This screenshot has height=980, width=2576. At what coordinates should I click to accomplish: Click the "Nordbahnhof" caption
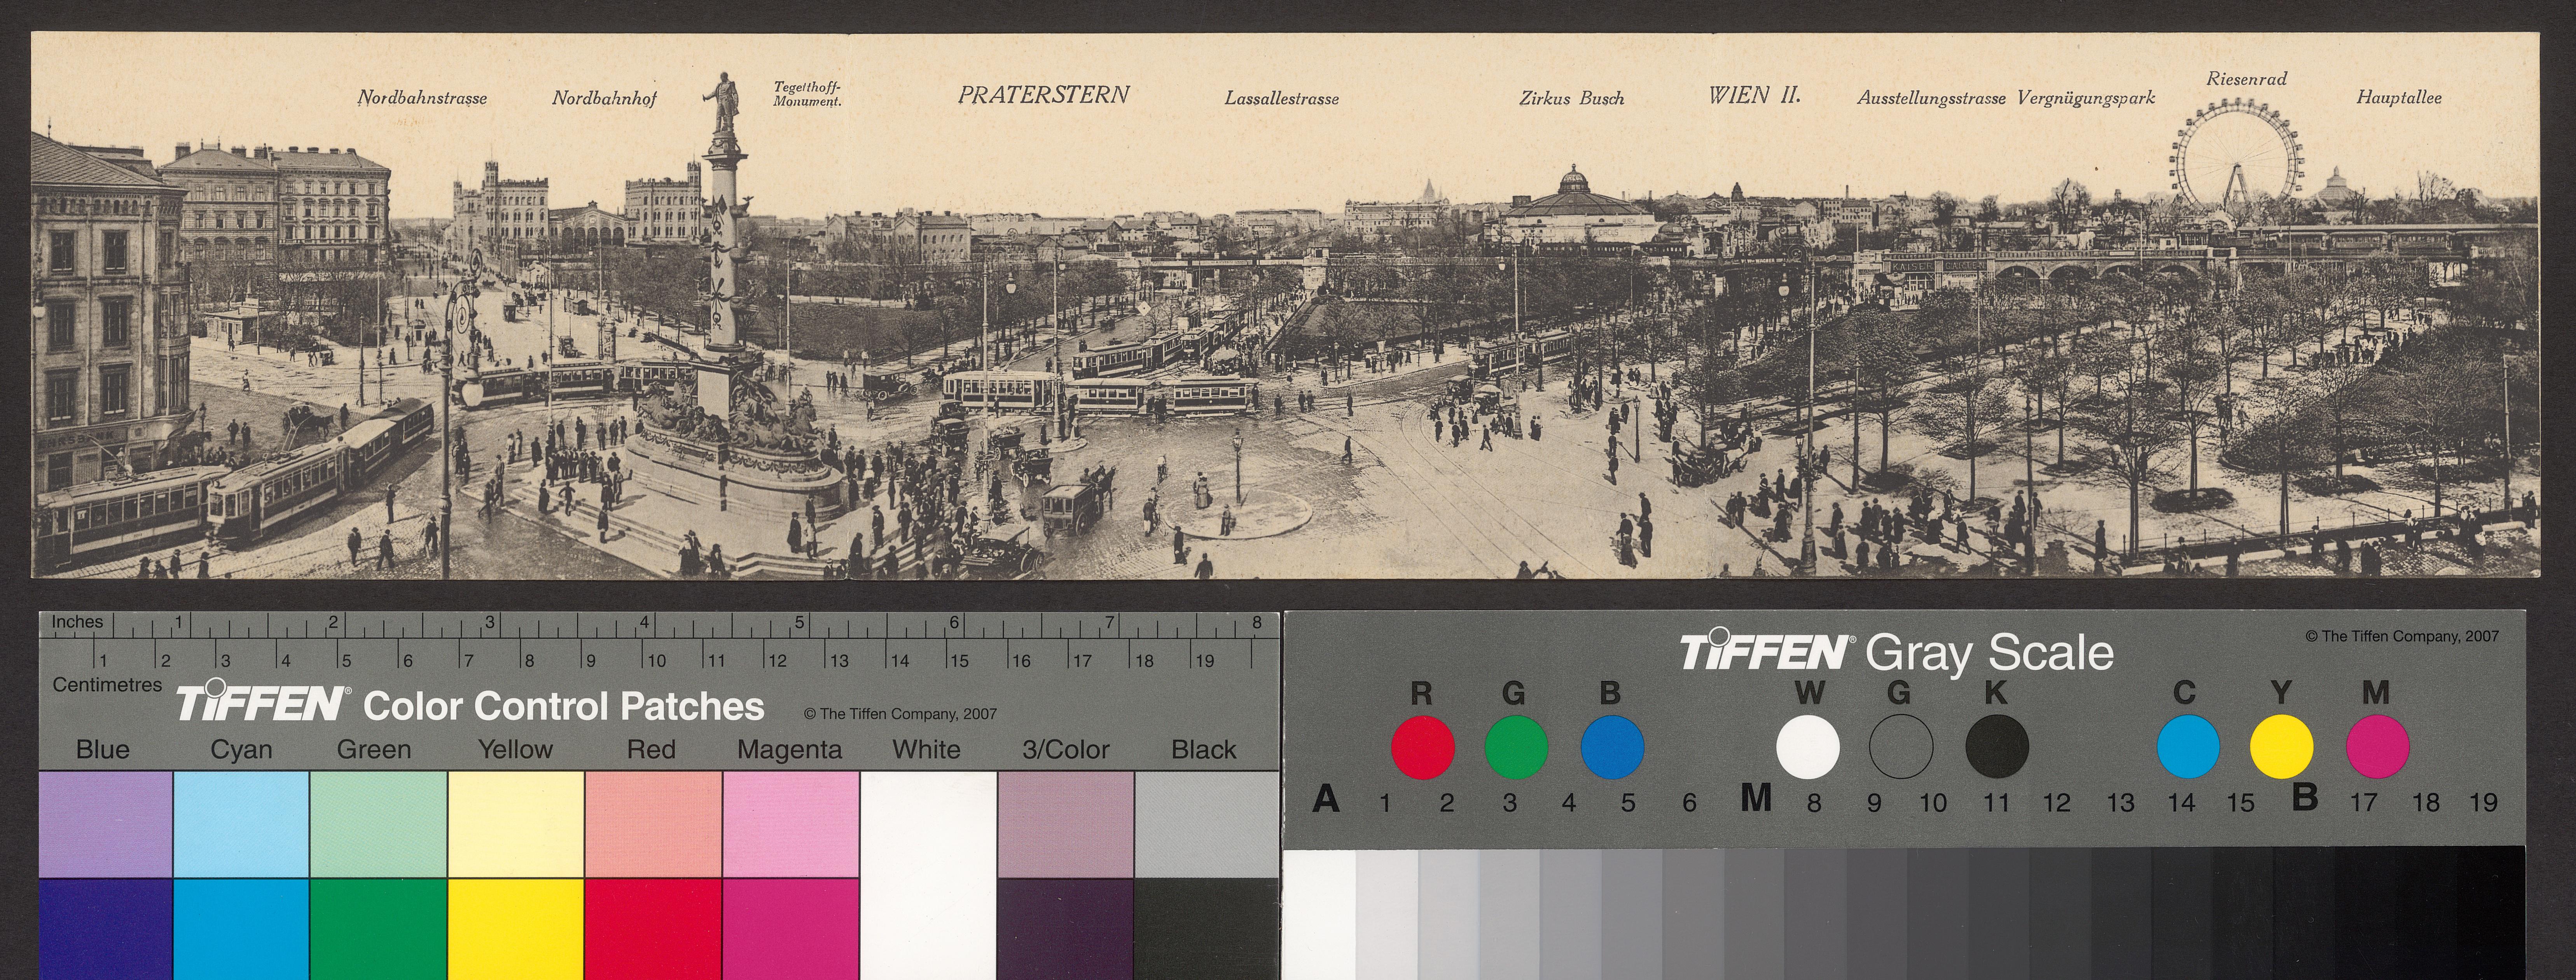pyautogui.click(x=604, y=98)
